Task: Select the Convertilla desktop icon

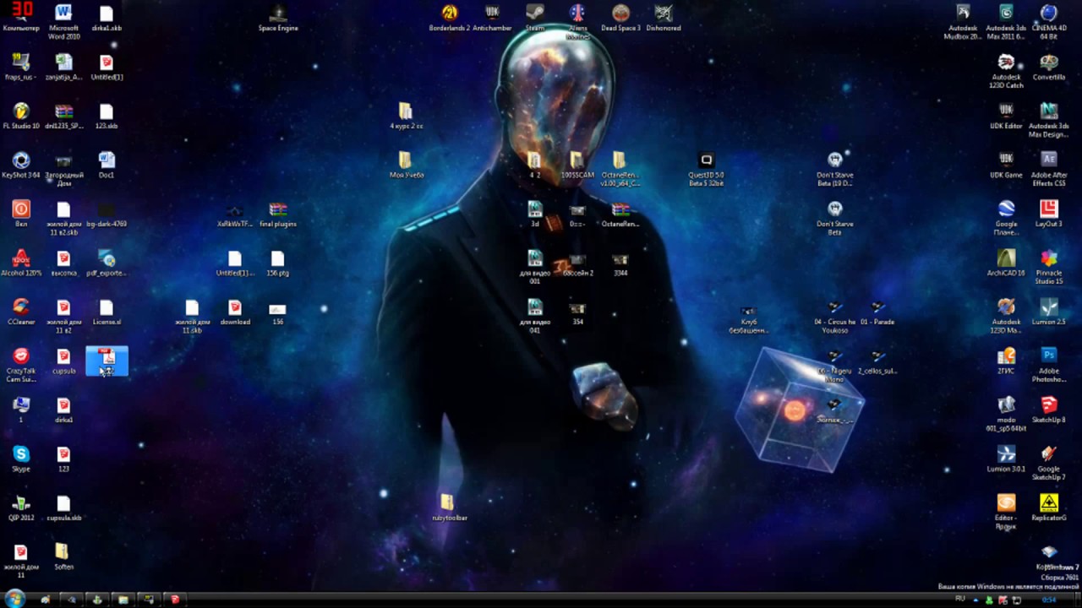Action: (x=1049, y=66)
